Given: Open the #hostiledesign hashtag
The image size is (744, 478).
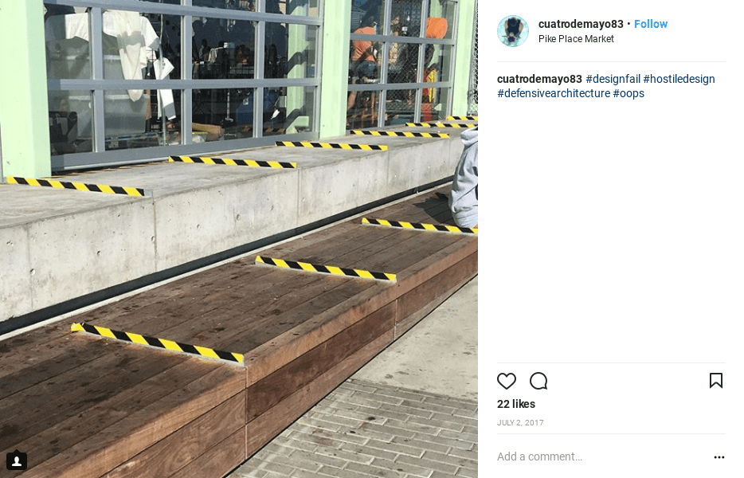Looking at the screenshot, I should tap(679, 79).
